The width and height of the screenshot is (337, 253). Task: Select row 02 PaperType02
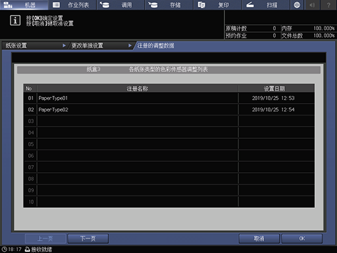(169, 110)
